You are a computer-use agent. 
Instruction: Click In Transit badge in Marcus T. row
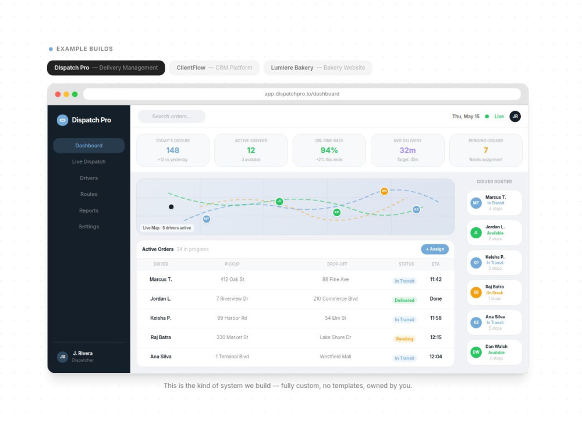click(404, 281)
